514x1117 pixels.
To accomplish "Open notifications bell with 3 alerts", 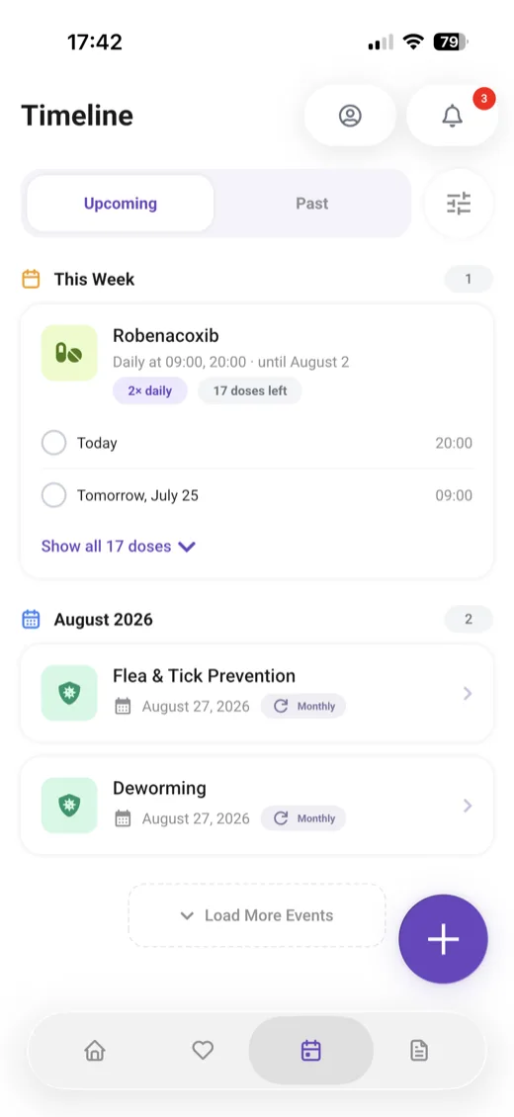I will click(x=452, y=116).
